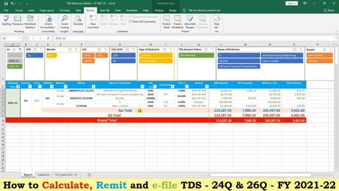
Task: Click Unshare Workbook
Action: pyautogui.click(x=202, y=22)
